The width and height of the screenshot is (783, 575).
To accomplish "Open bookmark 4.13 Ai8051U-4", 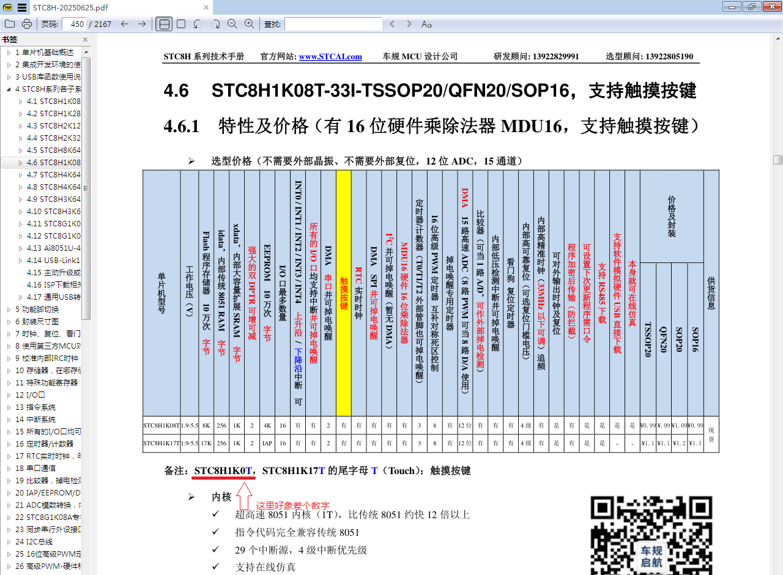I will [54, 248].
